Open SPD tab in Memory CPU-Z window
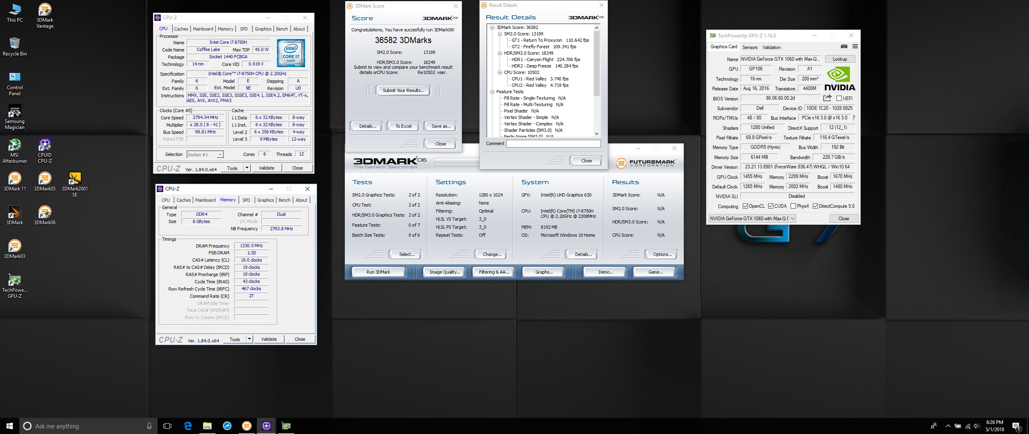 point(246,200)
